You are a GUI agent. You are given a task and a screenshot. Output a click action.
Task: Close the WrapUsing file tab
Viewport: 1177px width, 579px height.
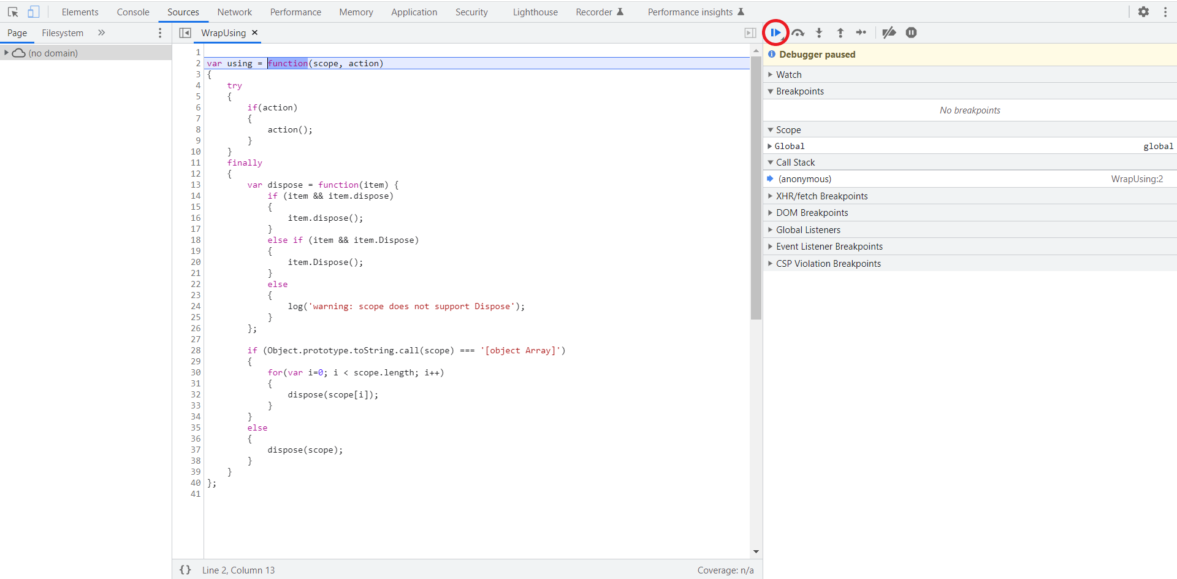point(254,33)
